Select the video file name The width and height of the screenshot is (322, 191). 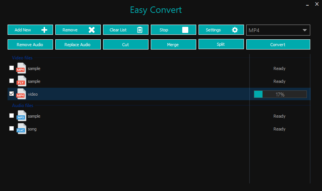pyautogui.click(x=33, y=94)
